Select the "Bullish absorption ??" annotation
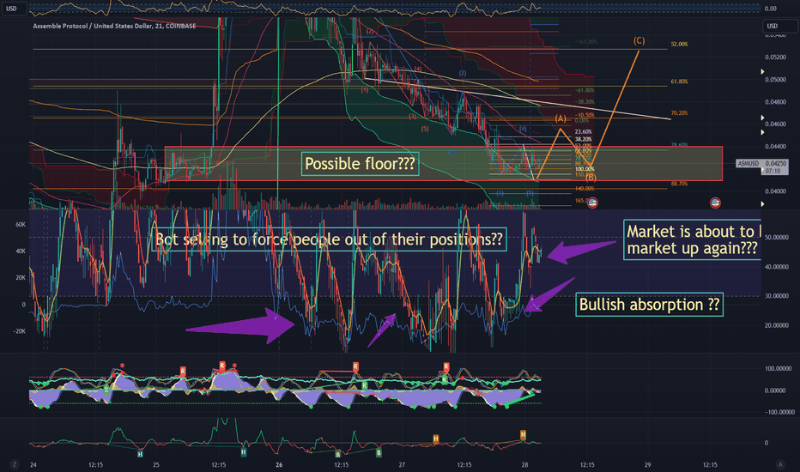The image size is (800, 472). click(649, 305)
